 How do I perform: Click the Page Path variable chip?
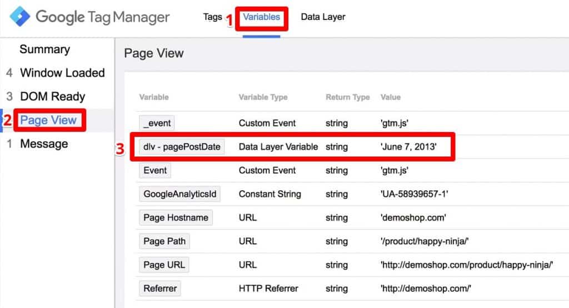click(x=164, y=241)
